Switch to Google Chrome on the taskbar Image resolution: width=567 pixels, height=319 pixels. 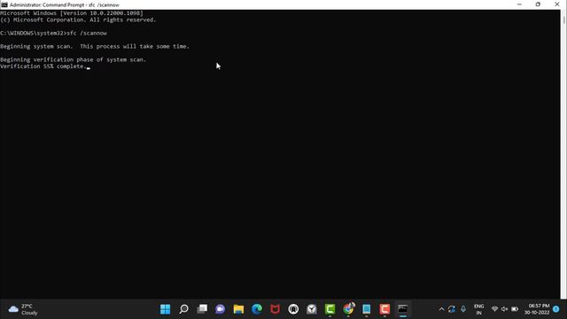point(348,309)
